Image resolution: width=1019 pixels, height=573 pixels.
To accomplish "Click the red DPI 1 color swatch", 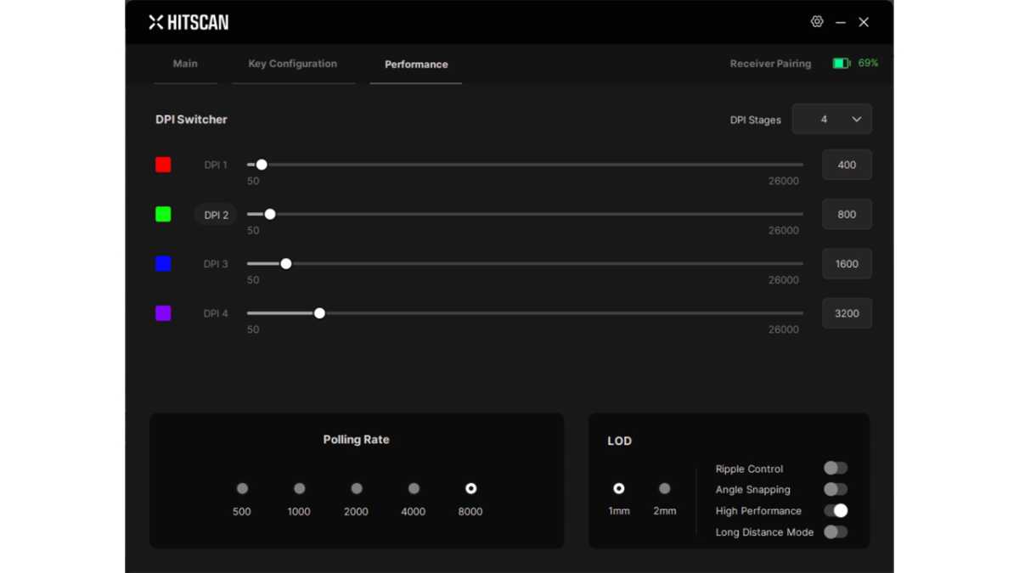I will click(163, 165).
